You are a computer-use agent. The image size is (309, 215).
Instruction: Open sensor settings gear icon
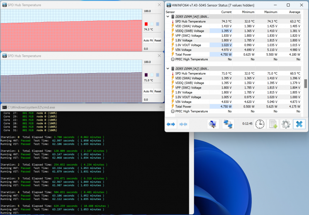286,124
